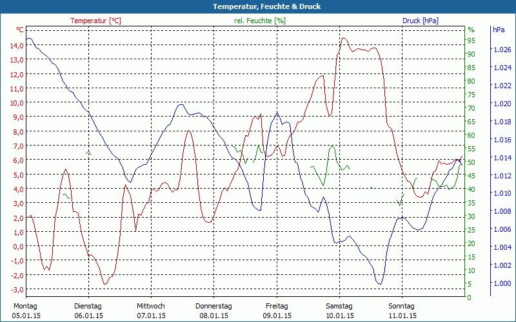Click the date '08.01.15' on the time axis
516x322 pixels.
click(213, 316)
